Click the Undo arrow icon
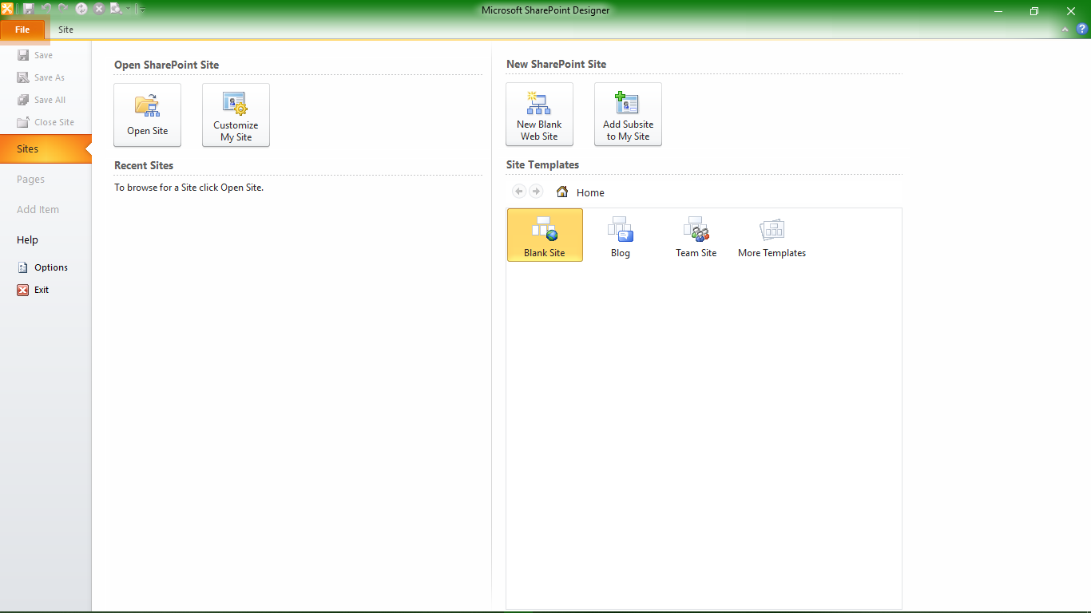 [46, 9]
